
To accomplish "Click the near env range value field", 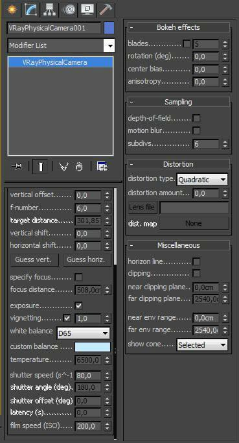I will click(206, 318).
